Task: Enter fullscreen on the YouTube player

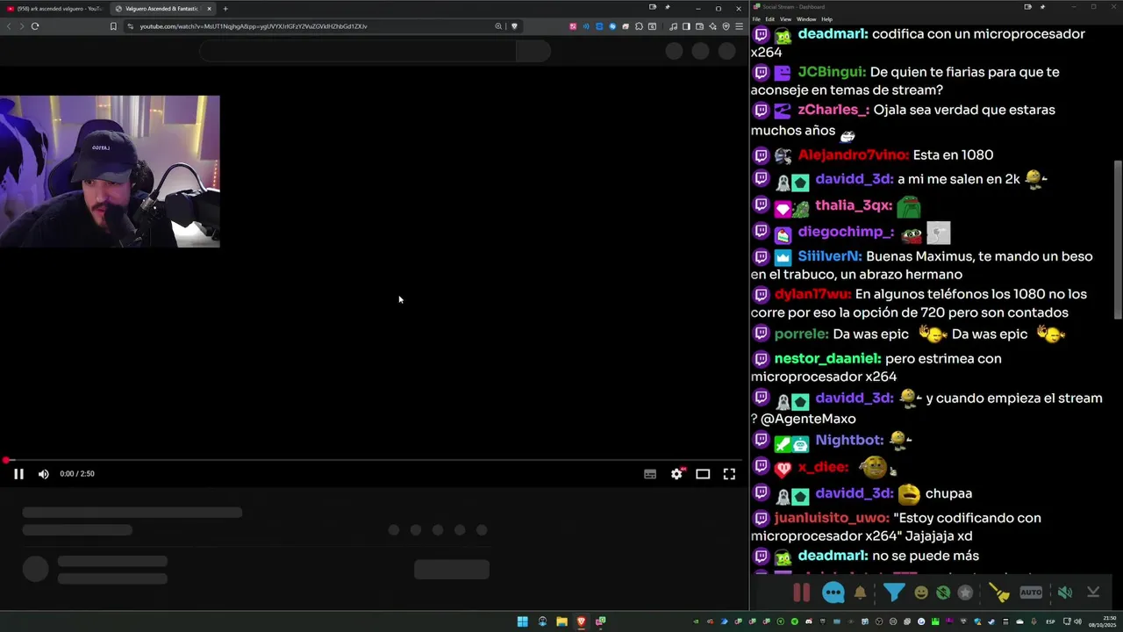Action: pos(729,474)
